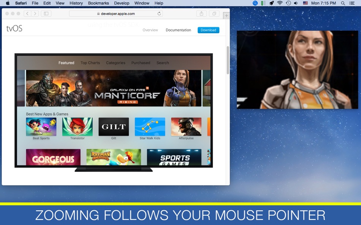361x225 pixels.
Task: Open the Window menu
Action: click(x=142, y=3)
